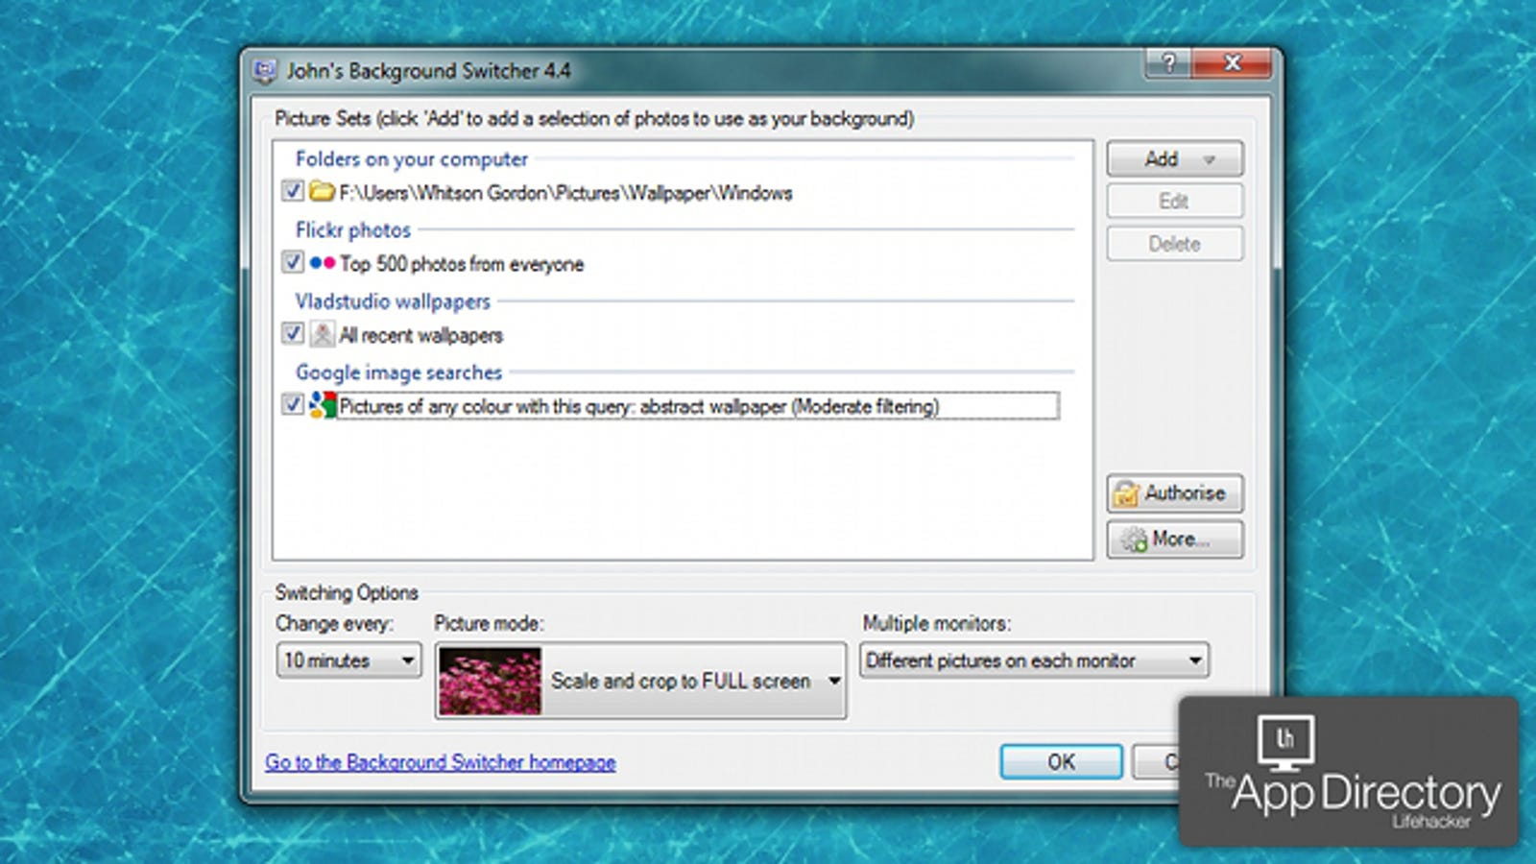Open the Add dropdown button
This screenshot has width=1536, height=864.
(x=1175, y=158)
